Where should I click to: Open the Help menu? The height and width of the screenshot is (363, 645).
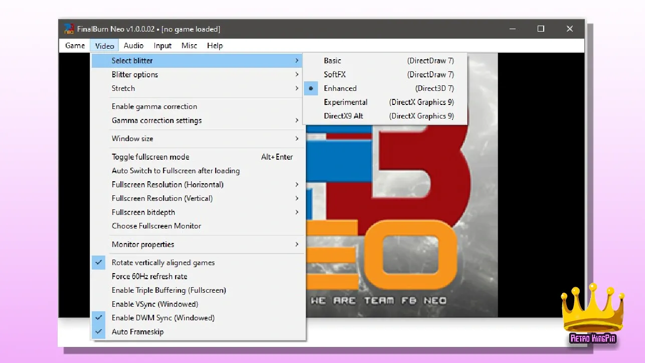(215, 46)
